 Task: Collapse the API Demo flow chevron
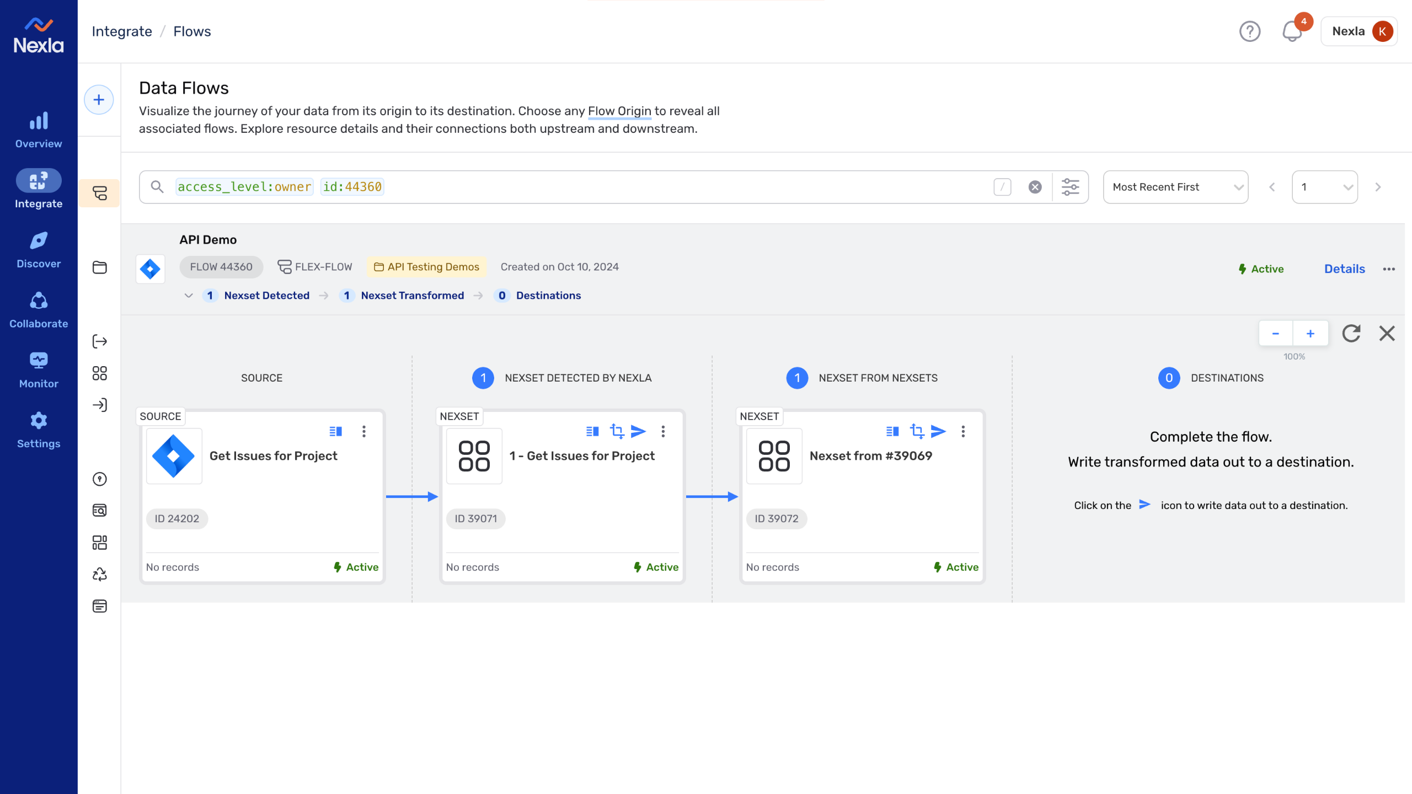tap(189, 296)
